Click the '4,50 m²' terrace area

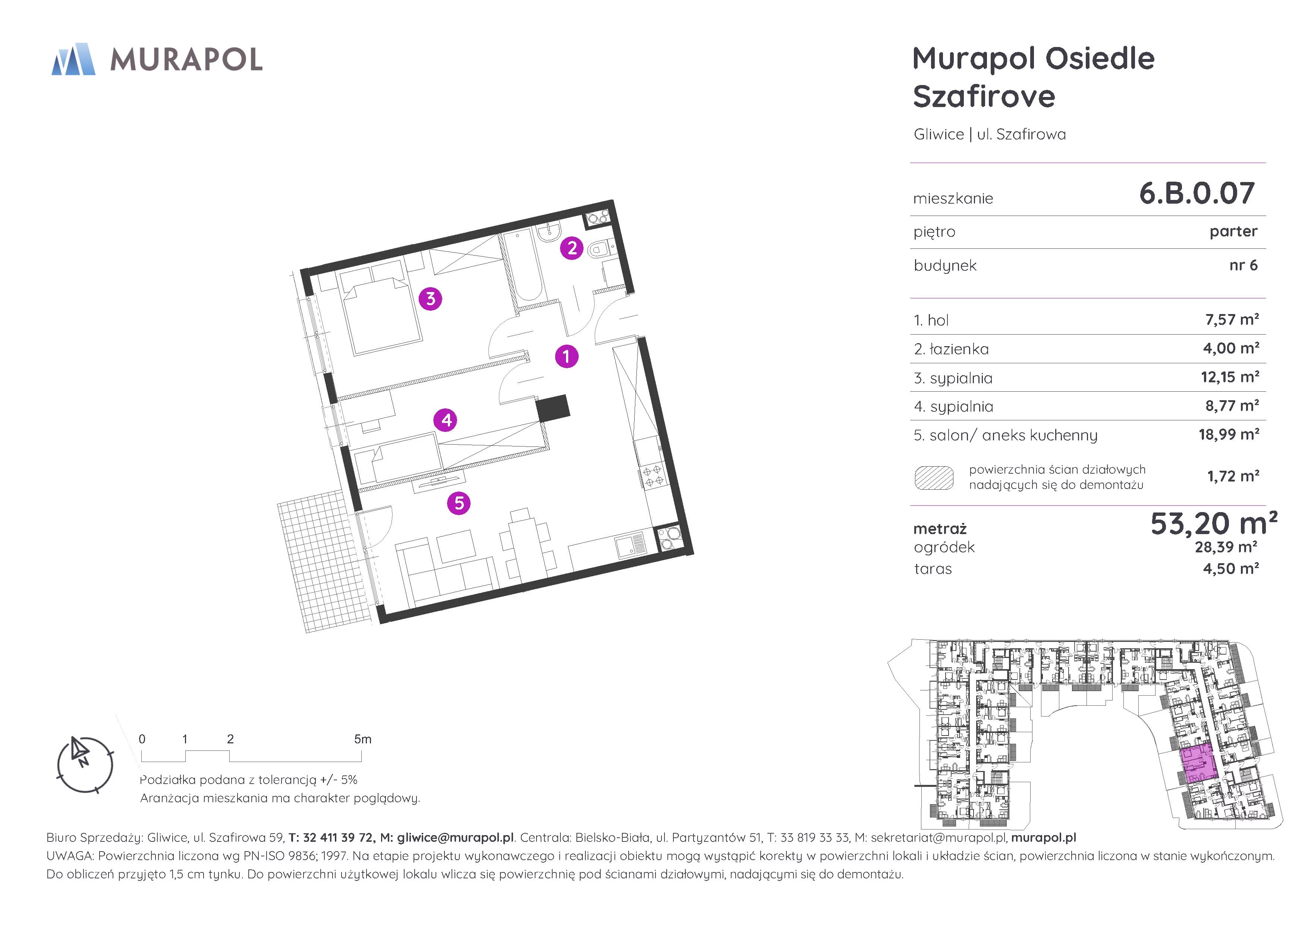1230,568
